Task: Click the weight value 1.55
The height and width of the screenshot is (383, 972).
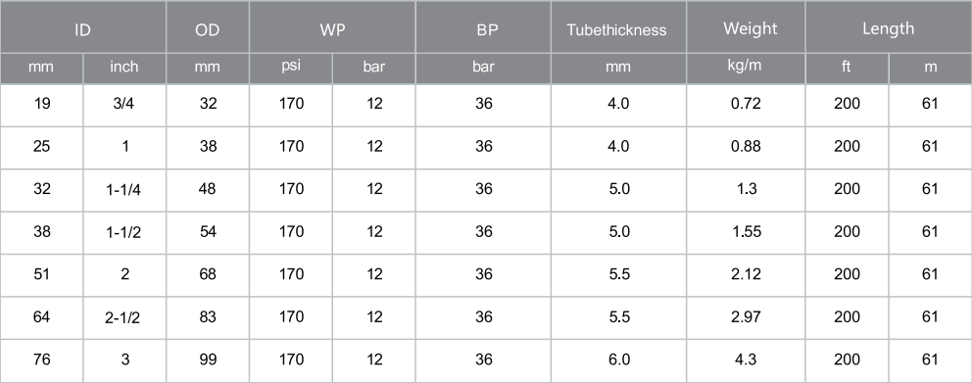Action: [x=746, y=233]
